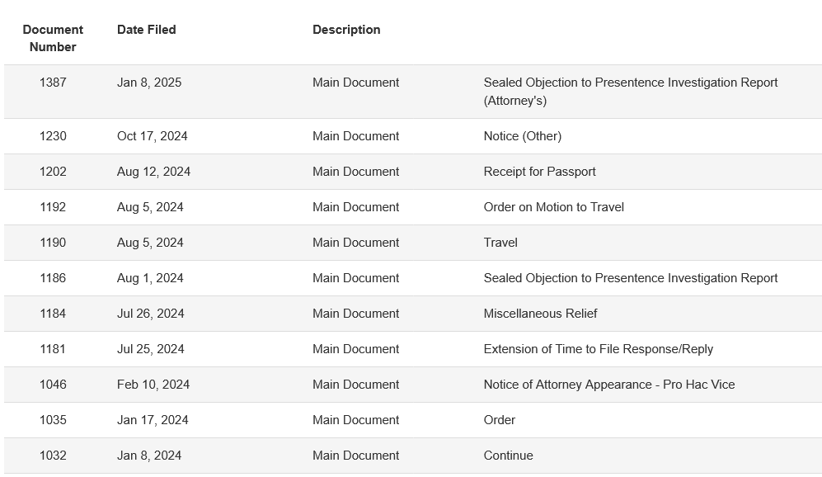Select Order on Motion to Travel
822x477 pixels.
click(553, 207)
